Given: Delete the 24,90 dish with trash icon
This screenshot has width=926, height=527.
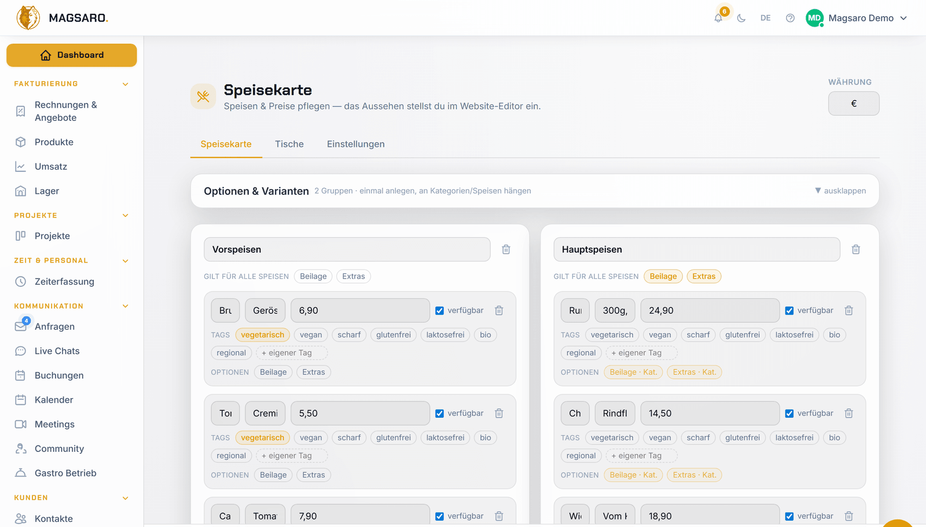Looking at the screenshot, I should point(849,311).
